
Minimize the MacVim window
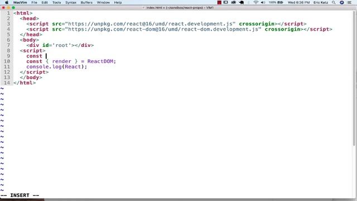coord(8,8)
